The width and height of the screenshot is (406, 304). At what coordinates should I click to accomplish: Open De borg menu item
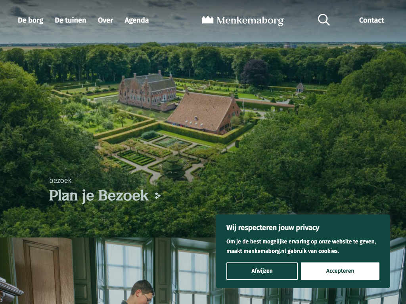tap(31, 20)
